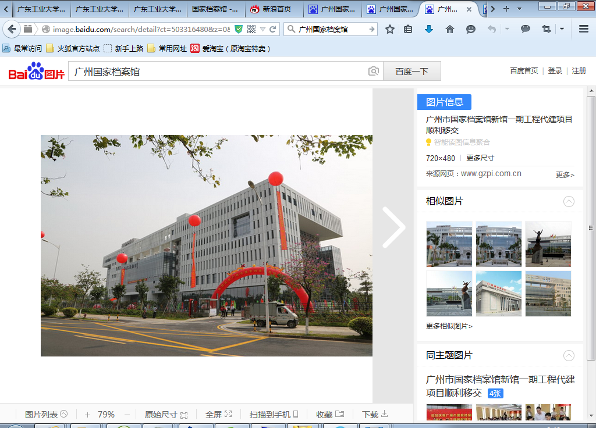Go to the browser home page icon

[x=450, y=29]
